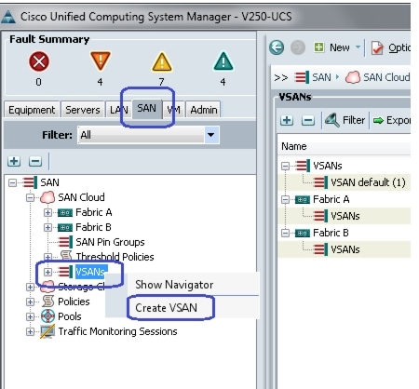Select Fabric B in the navigation tree

coord(93,227)
